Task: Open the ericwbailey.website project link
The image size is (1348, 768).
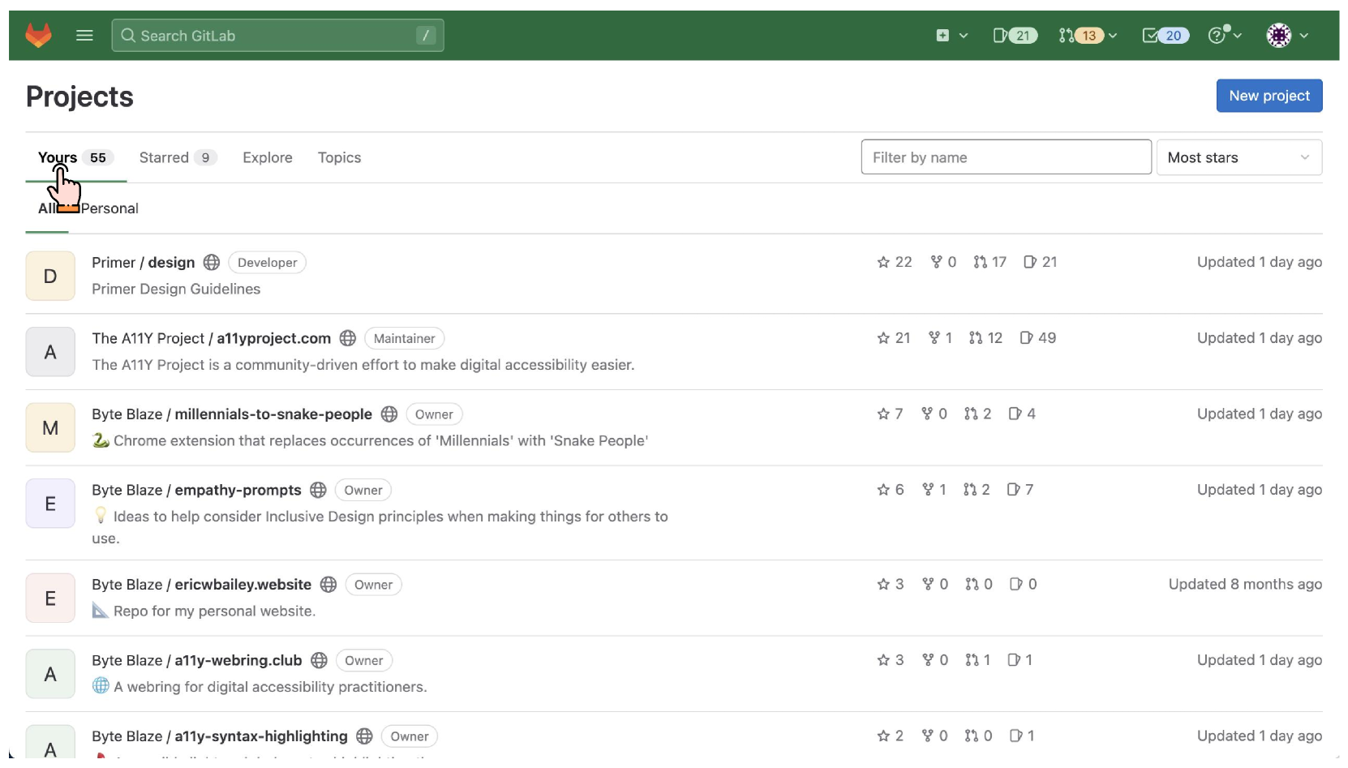Action: coord(243,585)
